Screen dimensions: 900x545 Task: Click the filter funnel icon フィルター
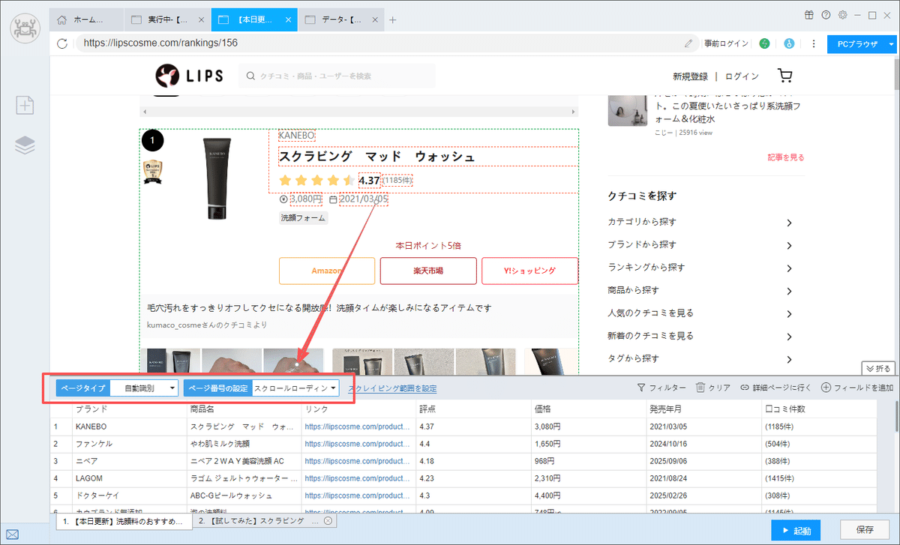(661, 388)
